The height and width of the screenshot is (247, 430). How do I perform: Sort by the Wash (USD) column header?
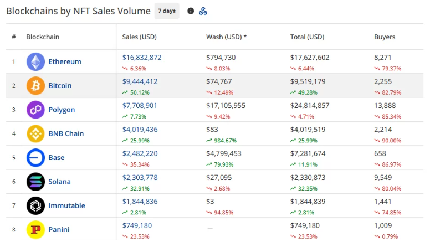pos(226,37)
